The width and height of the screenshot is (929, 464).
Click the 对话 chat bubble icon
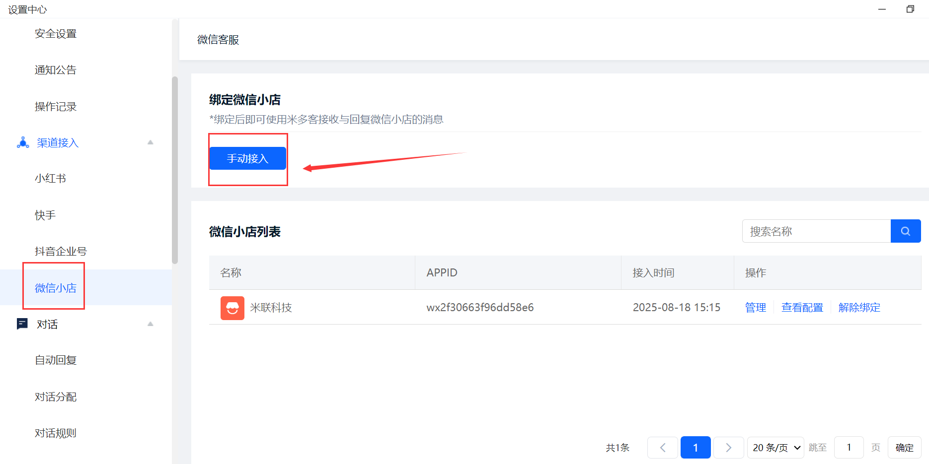(x=22, y=324)
